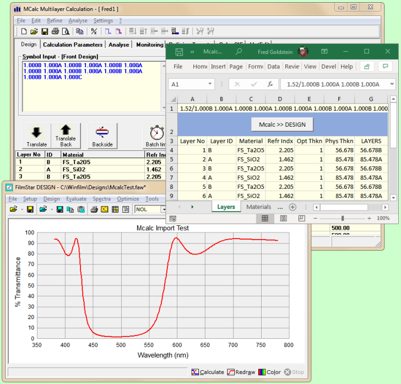Open the Calculation Parameters tab
This screenshot has height=384, width=401.
[x=73, y=45]
